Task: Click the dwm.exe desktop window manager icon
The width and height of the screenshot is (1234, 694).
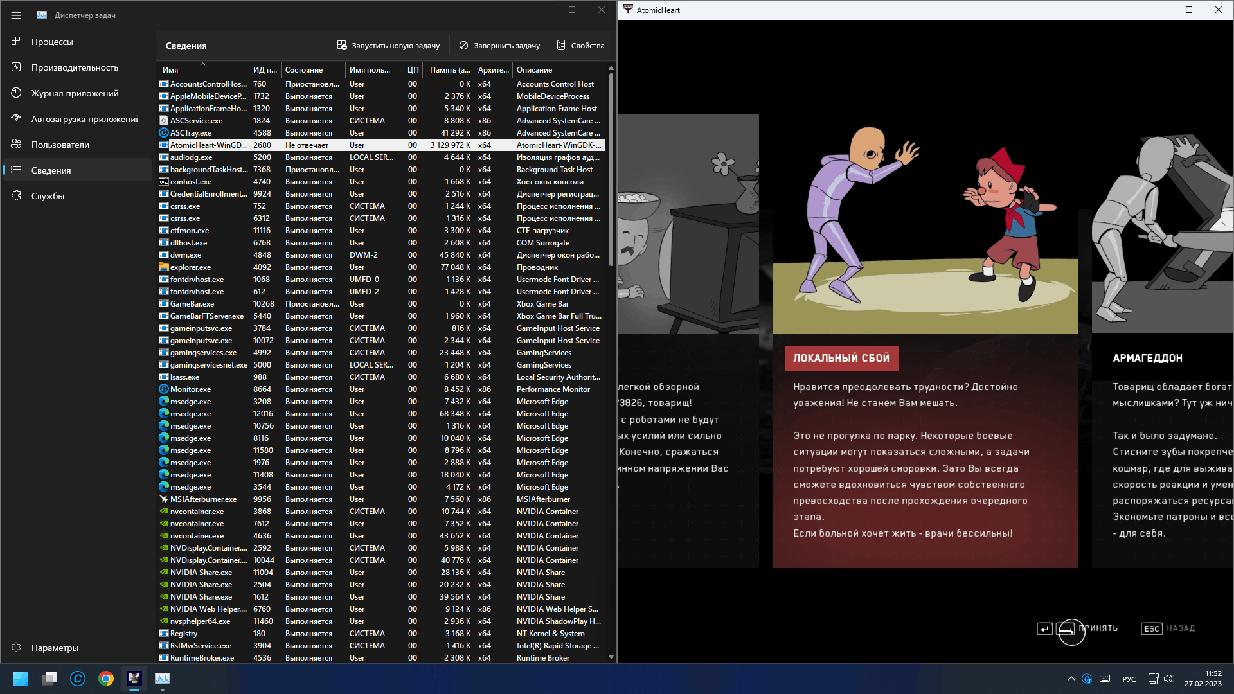Action: 163,254
